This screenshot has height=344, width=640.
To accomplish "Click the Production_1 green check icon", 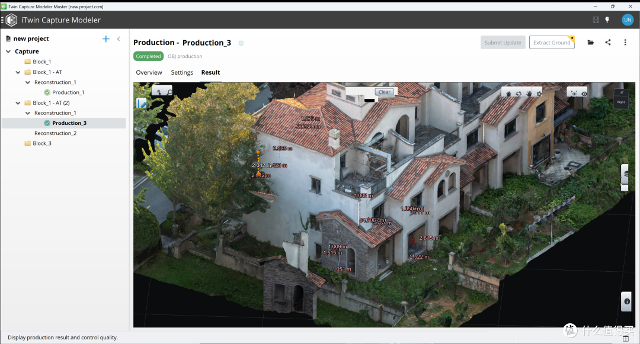I will coord(47,92).
